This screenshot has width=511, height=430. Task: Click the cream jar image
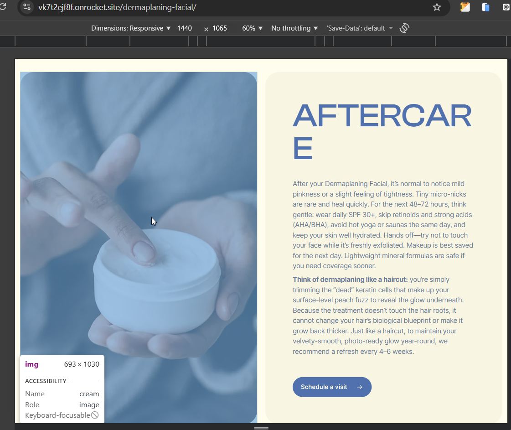(x=139, y=248)
